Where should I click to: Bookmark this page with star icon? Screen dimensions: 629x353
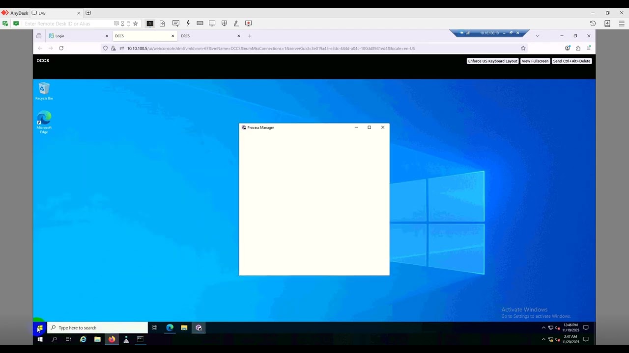tap(523, 48)
